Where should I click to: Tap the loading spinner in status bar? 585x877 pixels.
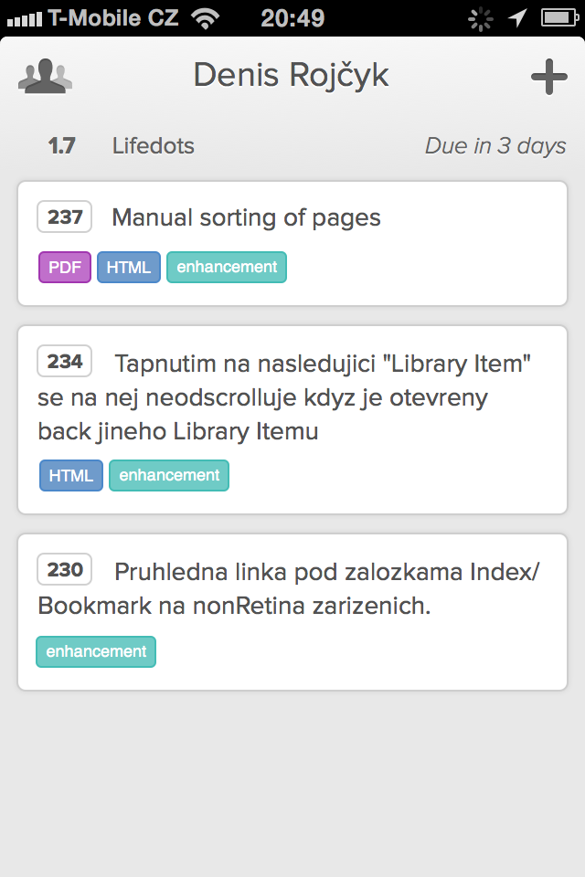pos(480,19)
